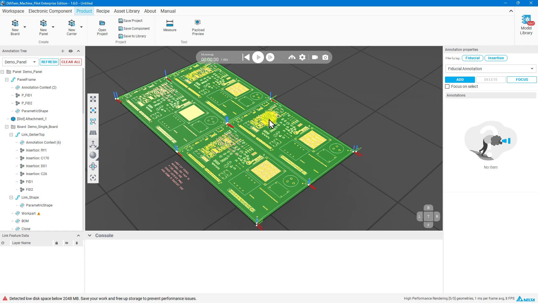Open the New Board dropdown arrow
The height and width of the screenshot is (303, 538).
click(25, 27)
